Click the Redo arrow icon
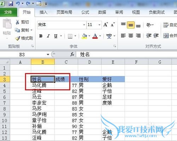 [x=28, y=4]
